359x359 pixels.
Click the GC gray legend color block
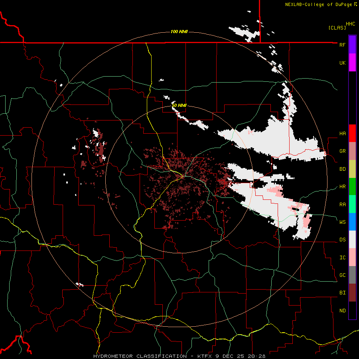[x=352, y=275]
